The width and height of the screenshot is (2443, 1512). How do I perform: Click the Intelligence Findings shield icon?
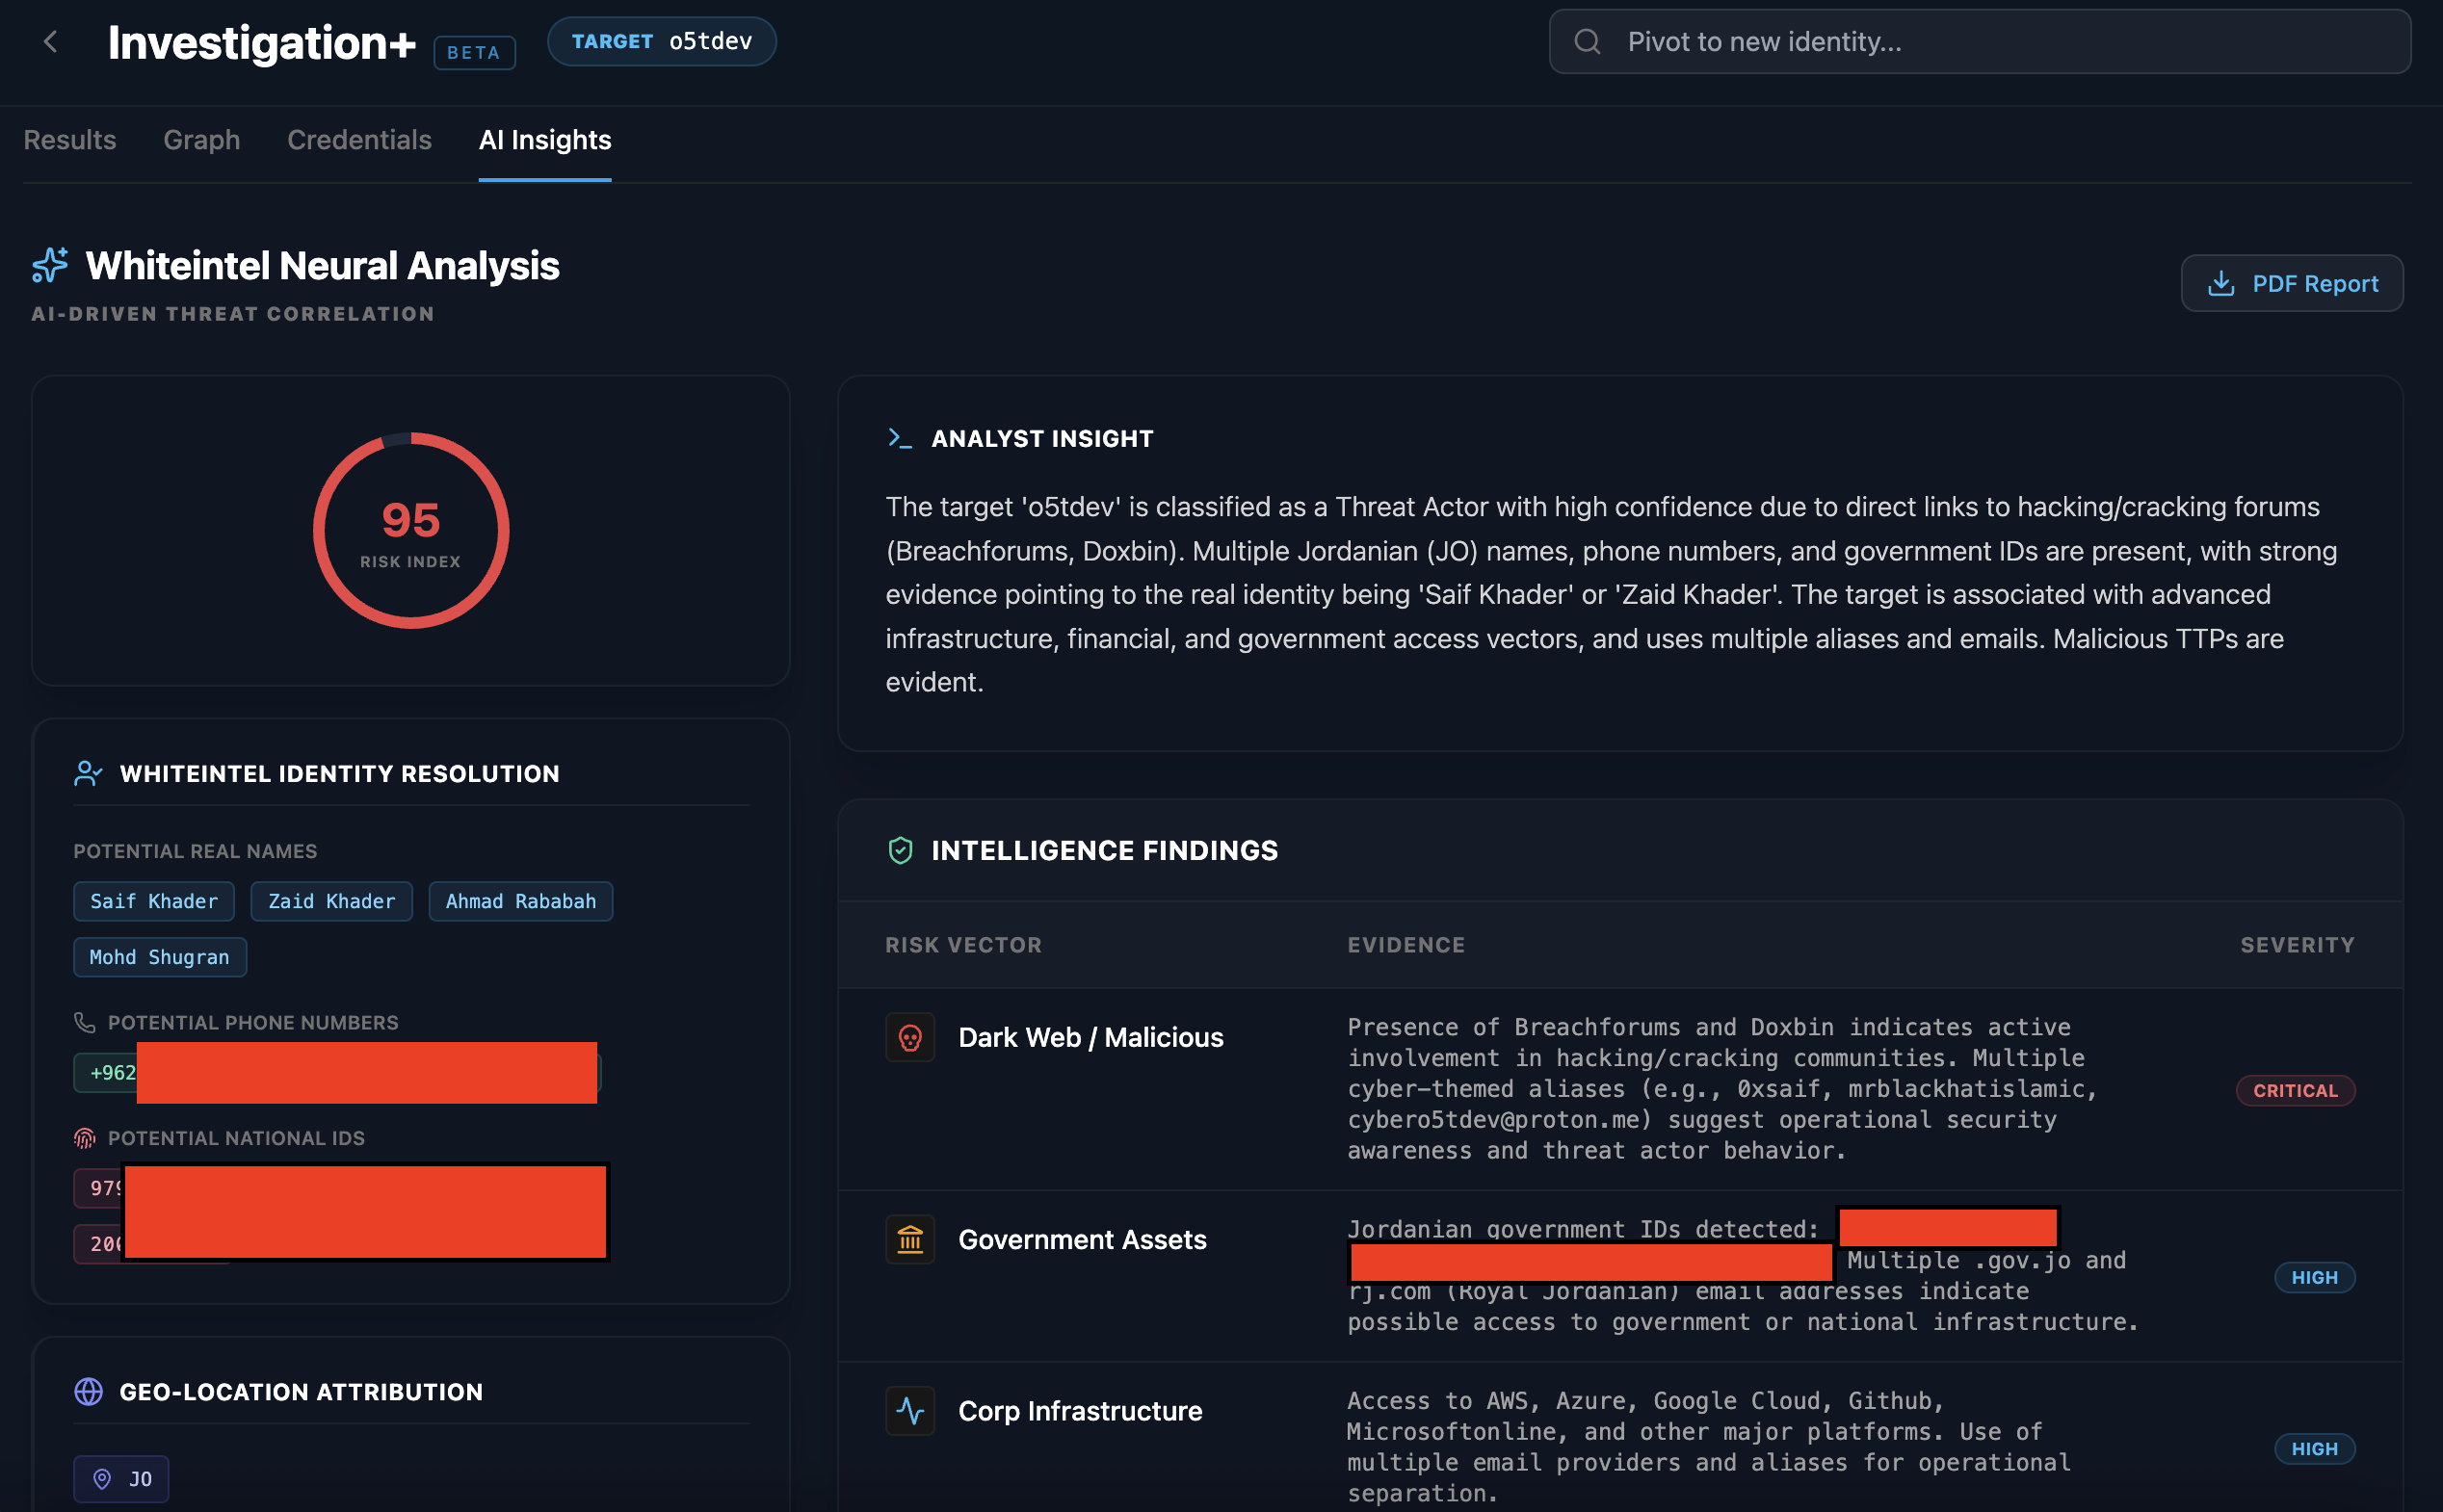click(900, 850)
